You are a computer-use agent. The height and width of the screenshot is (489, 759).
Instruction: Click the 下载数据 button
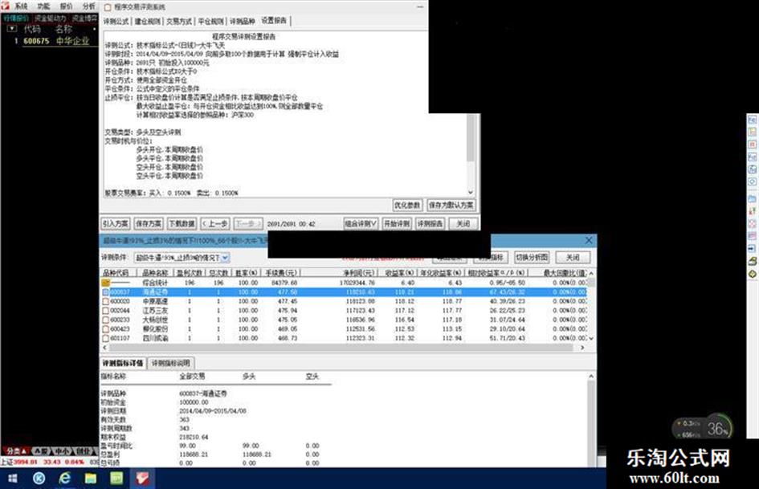(x=182, y=224)
